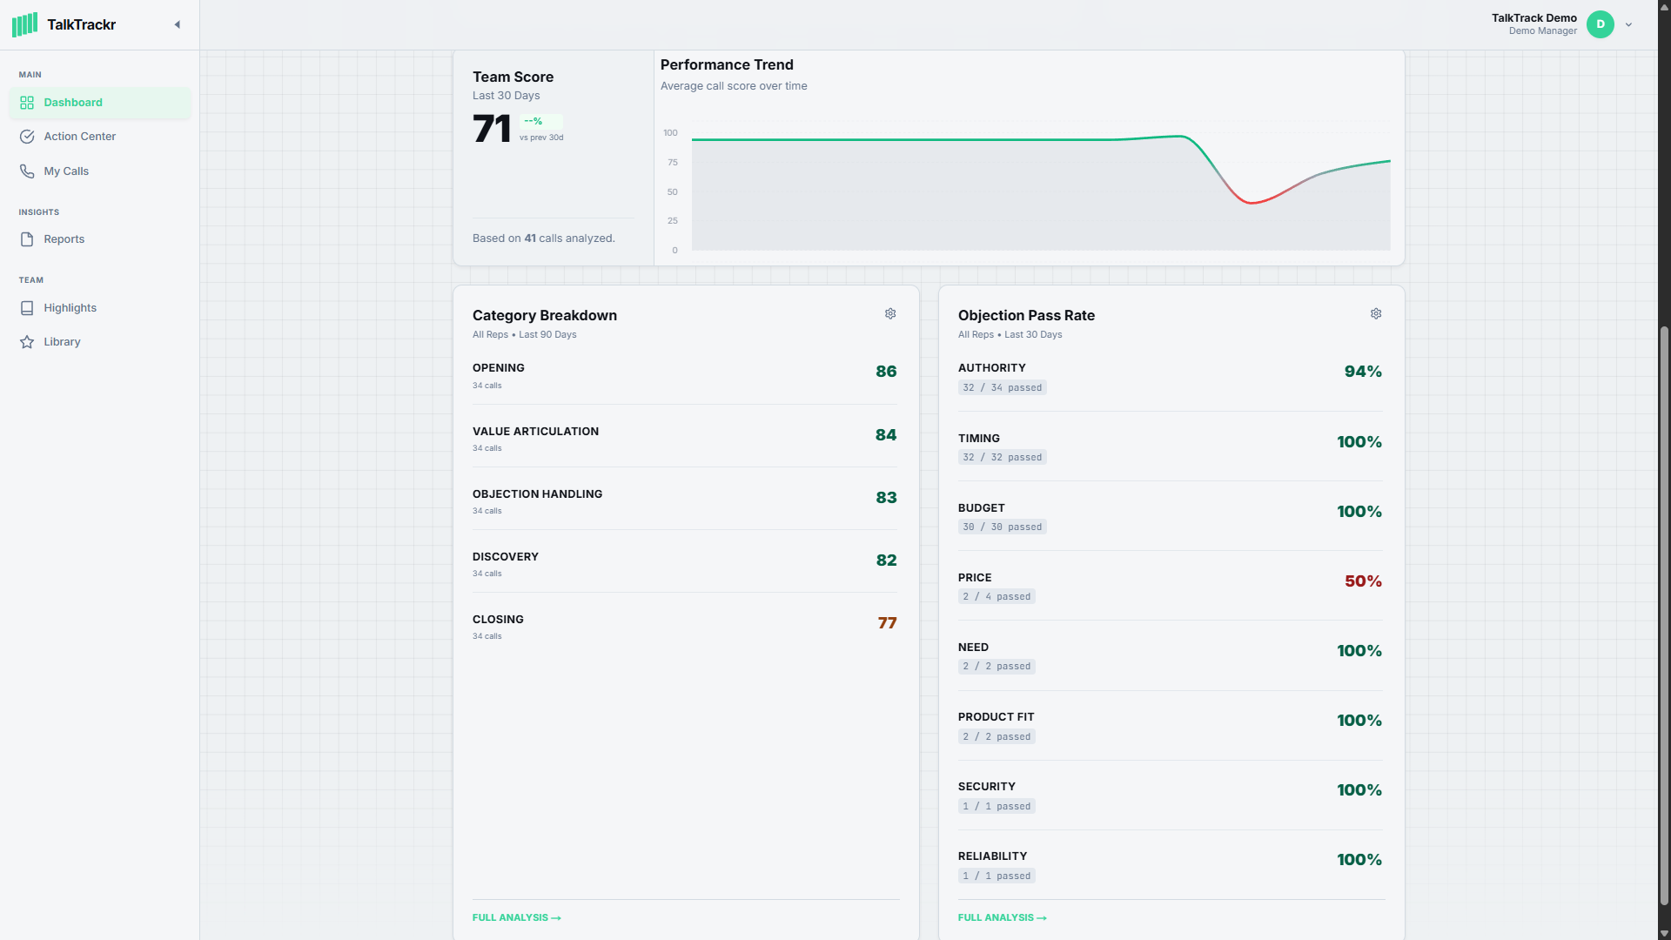Open Objection Pass Rate settings gear
The height and width of the screenshot is (940, 1671).
(1376, 313)
